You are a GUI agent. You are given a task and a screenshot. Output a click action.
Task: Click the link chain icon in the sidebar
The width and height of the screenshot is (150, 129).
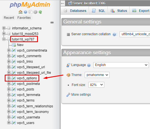[x=52, y=22]
